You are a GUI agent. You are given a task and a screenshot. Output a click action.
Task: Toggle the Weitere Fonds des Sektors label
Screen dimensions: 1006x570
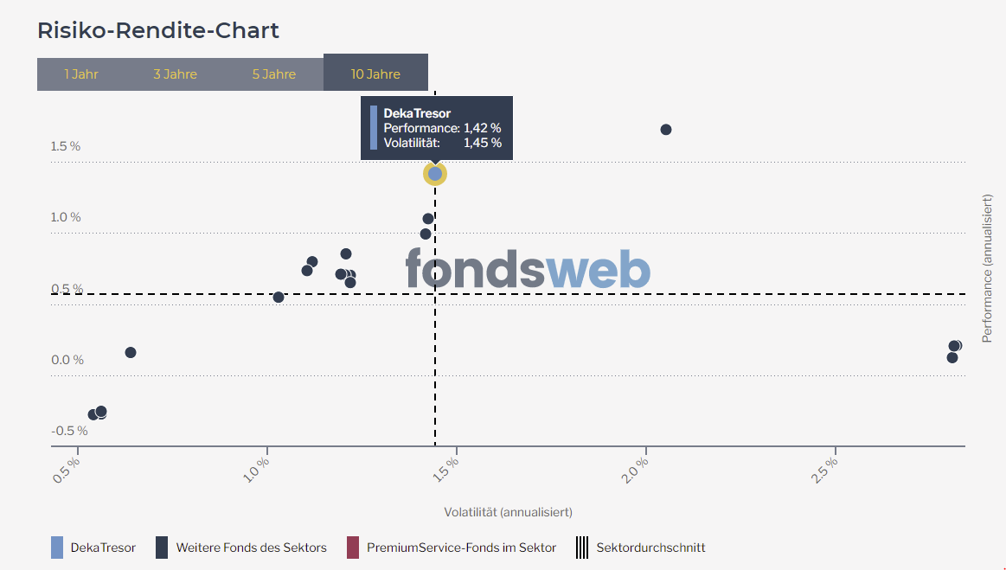[251, 548]
